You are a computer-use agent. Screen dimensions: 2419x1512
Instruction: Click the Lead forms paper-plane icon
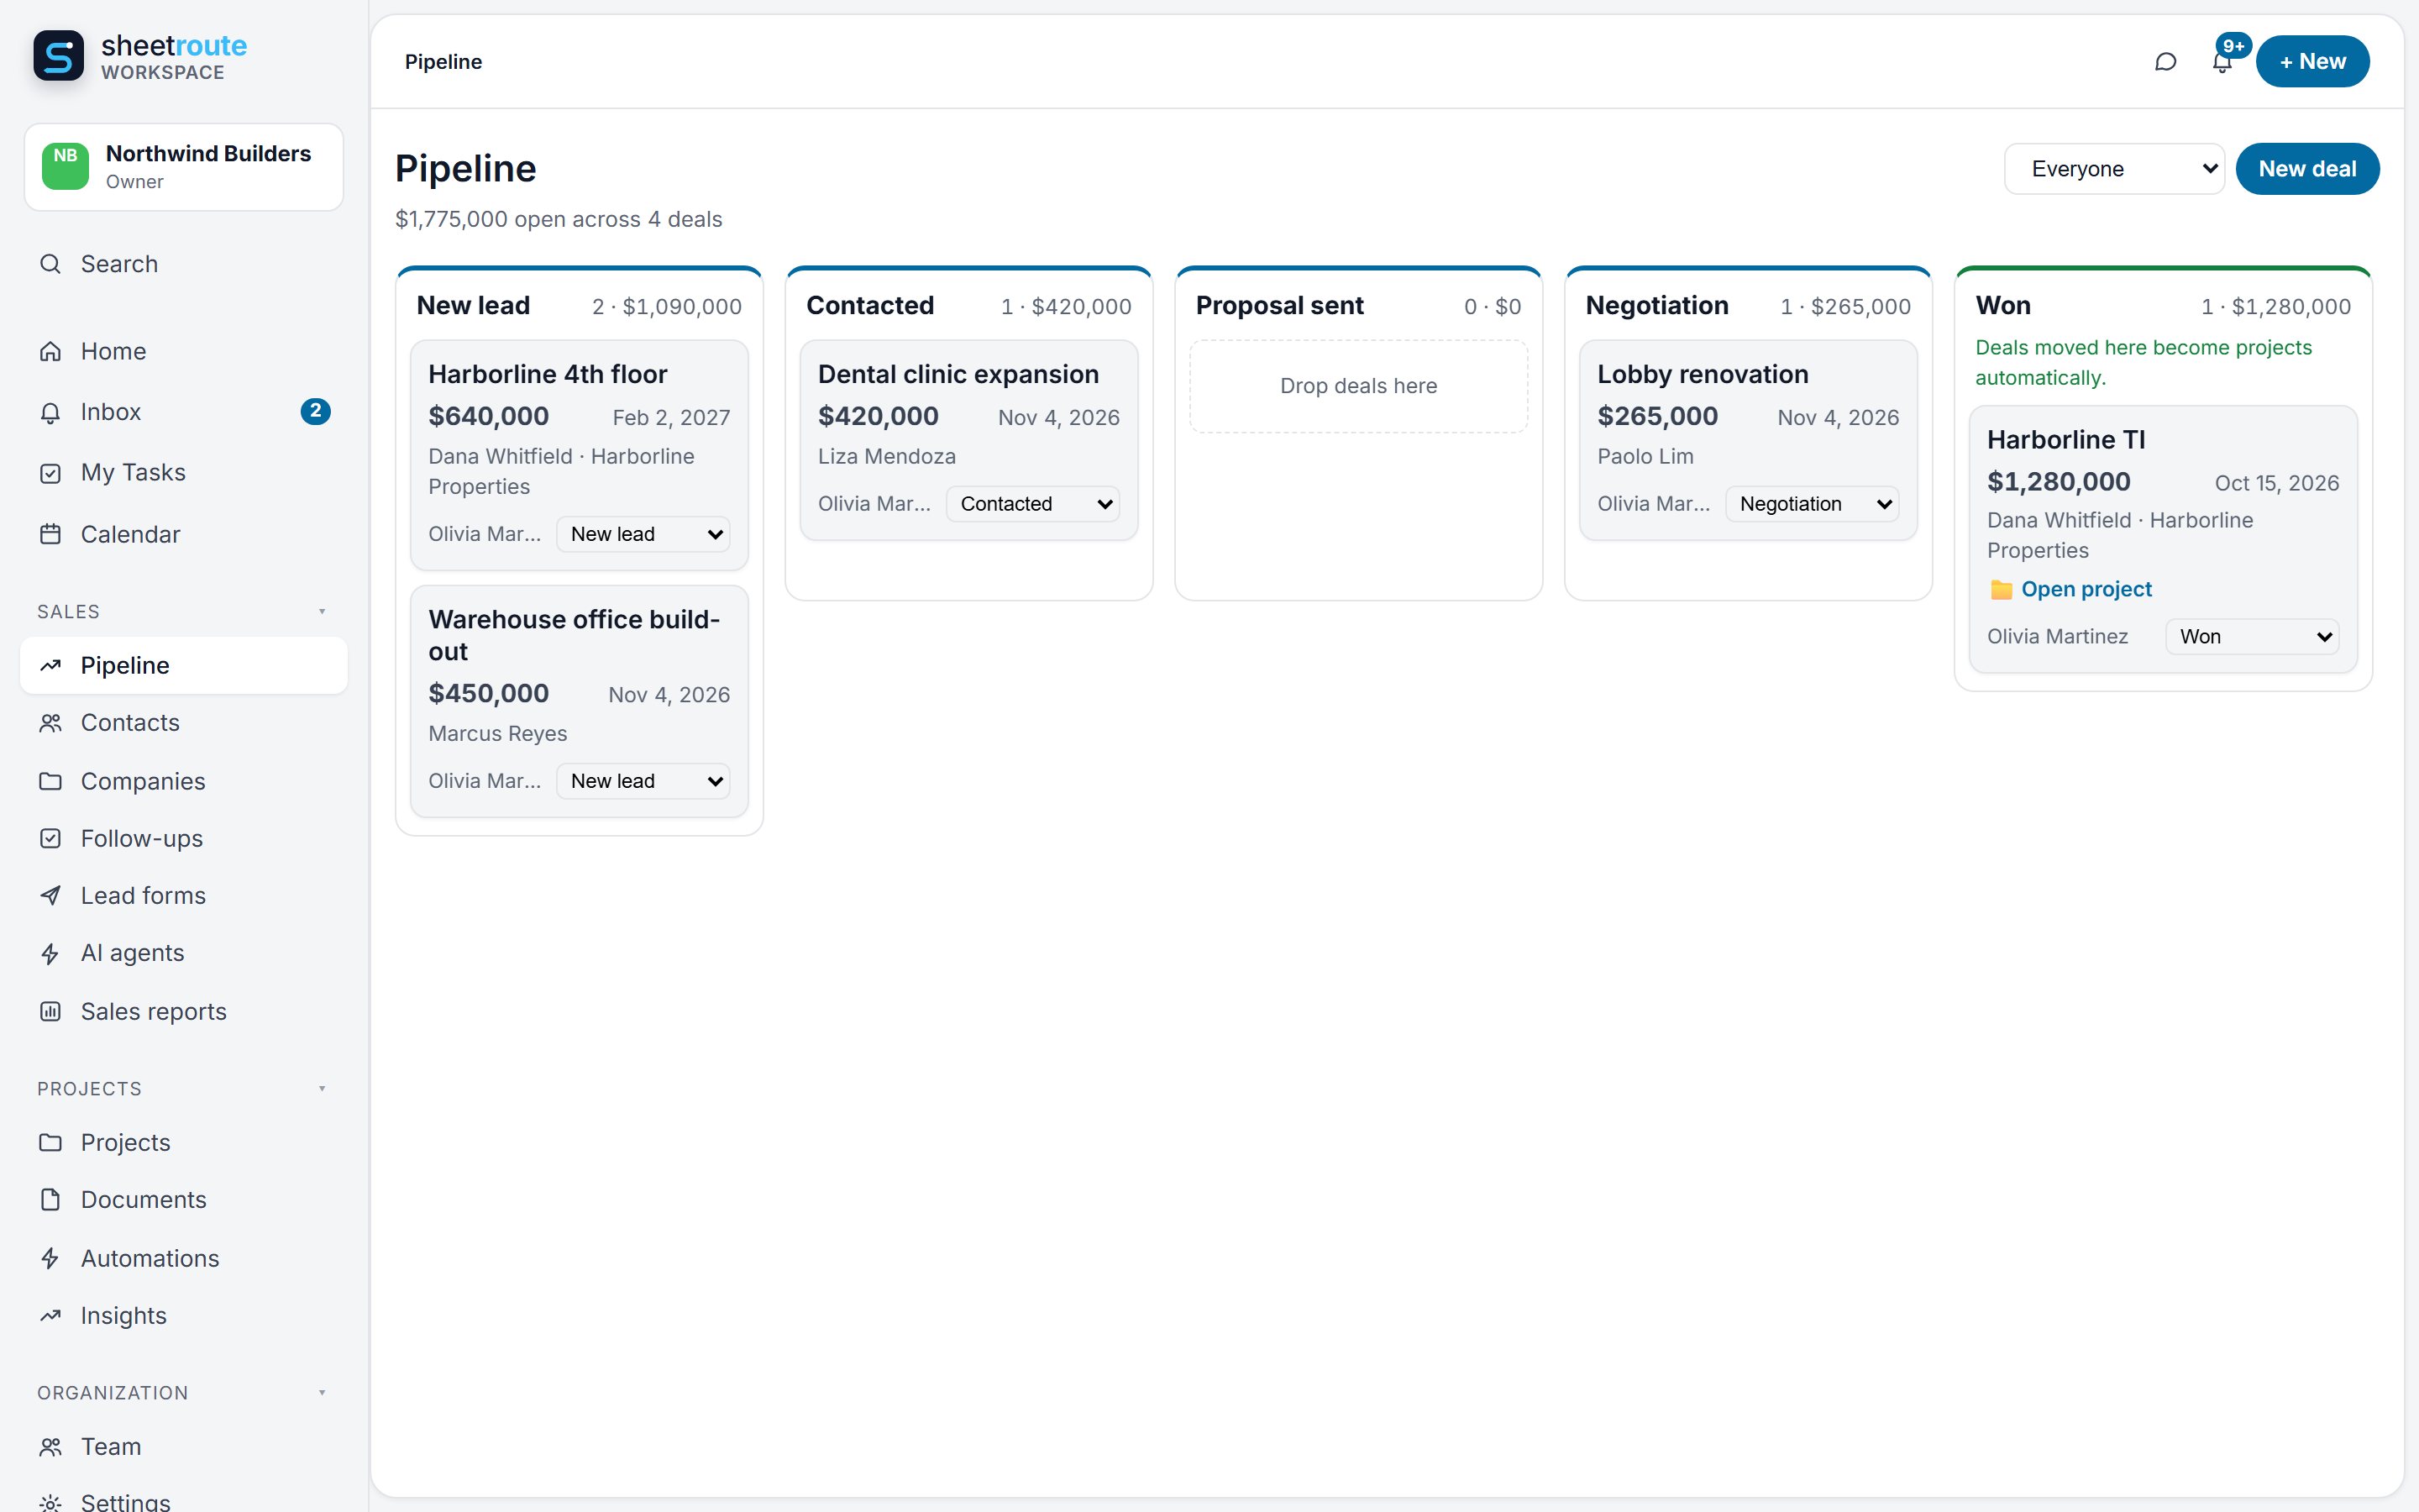pos(50,896)
